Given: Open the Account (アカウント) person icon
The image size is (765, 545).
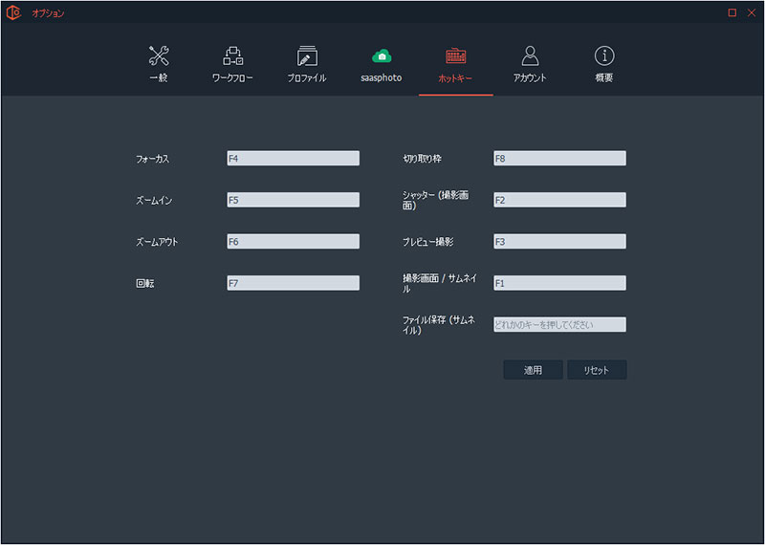Looking at the screenshot, I should [530, 55].
